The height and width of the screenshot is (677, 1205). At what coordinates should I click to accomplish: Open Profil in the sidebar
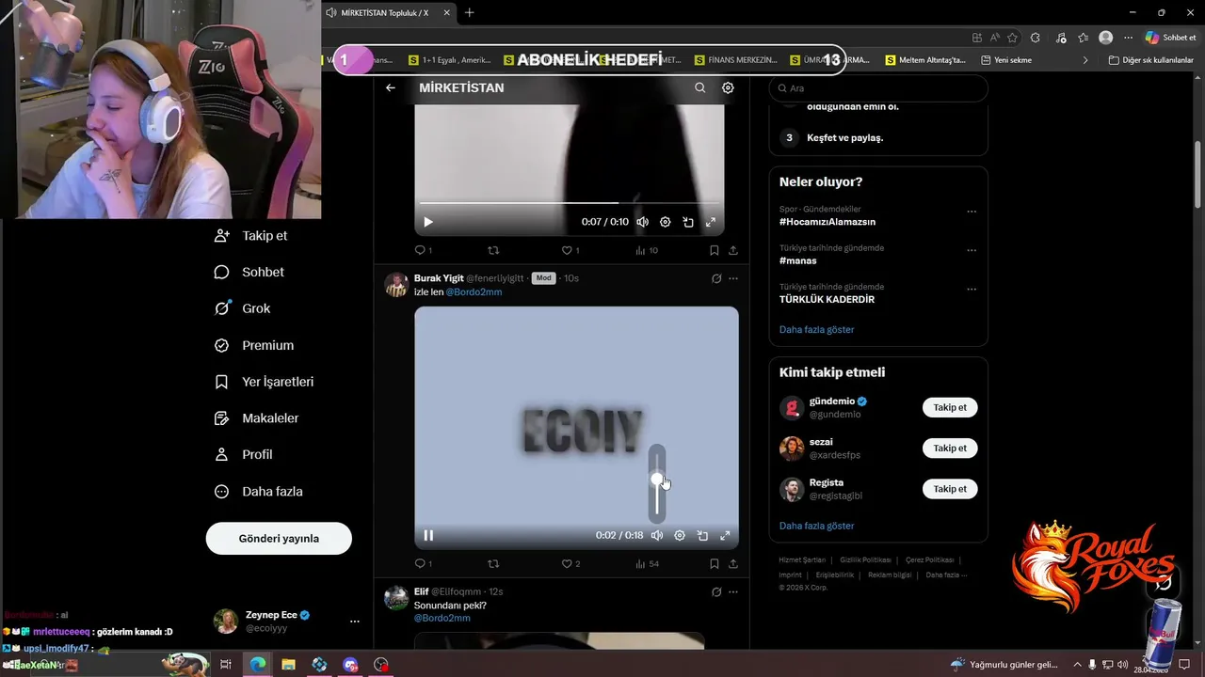click(243, 454)
